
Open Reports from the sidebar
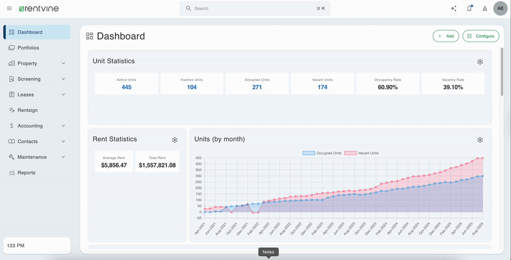[x=26, y=172]
